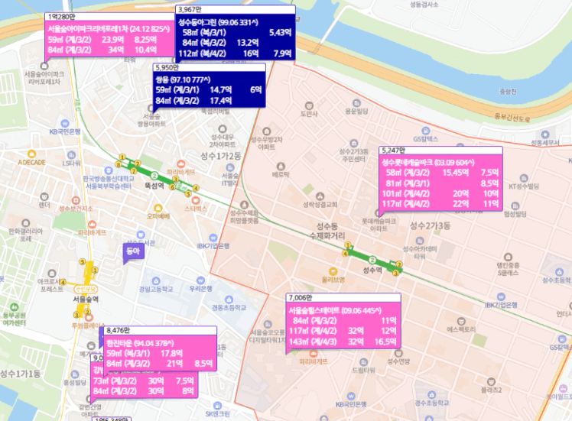Click the 중랑천 river label
The image size is (572, 421).
tap(508, 92)
